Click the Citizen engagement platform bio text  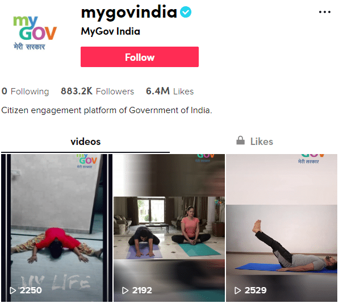(x=107, y=110)
